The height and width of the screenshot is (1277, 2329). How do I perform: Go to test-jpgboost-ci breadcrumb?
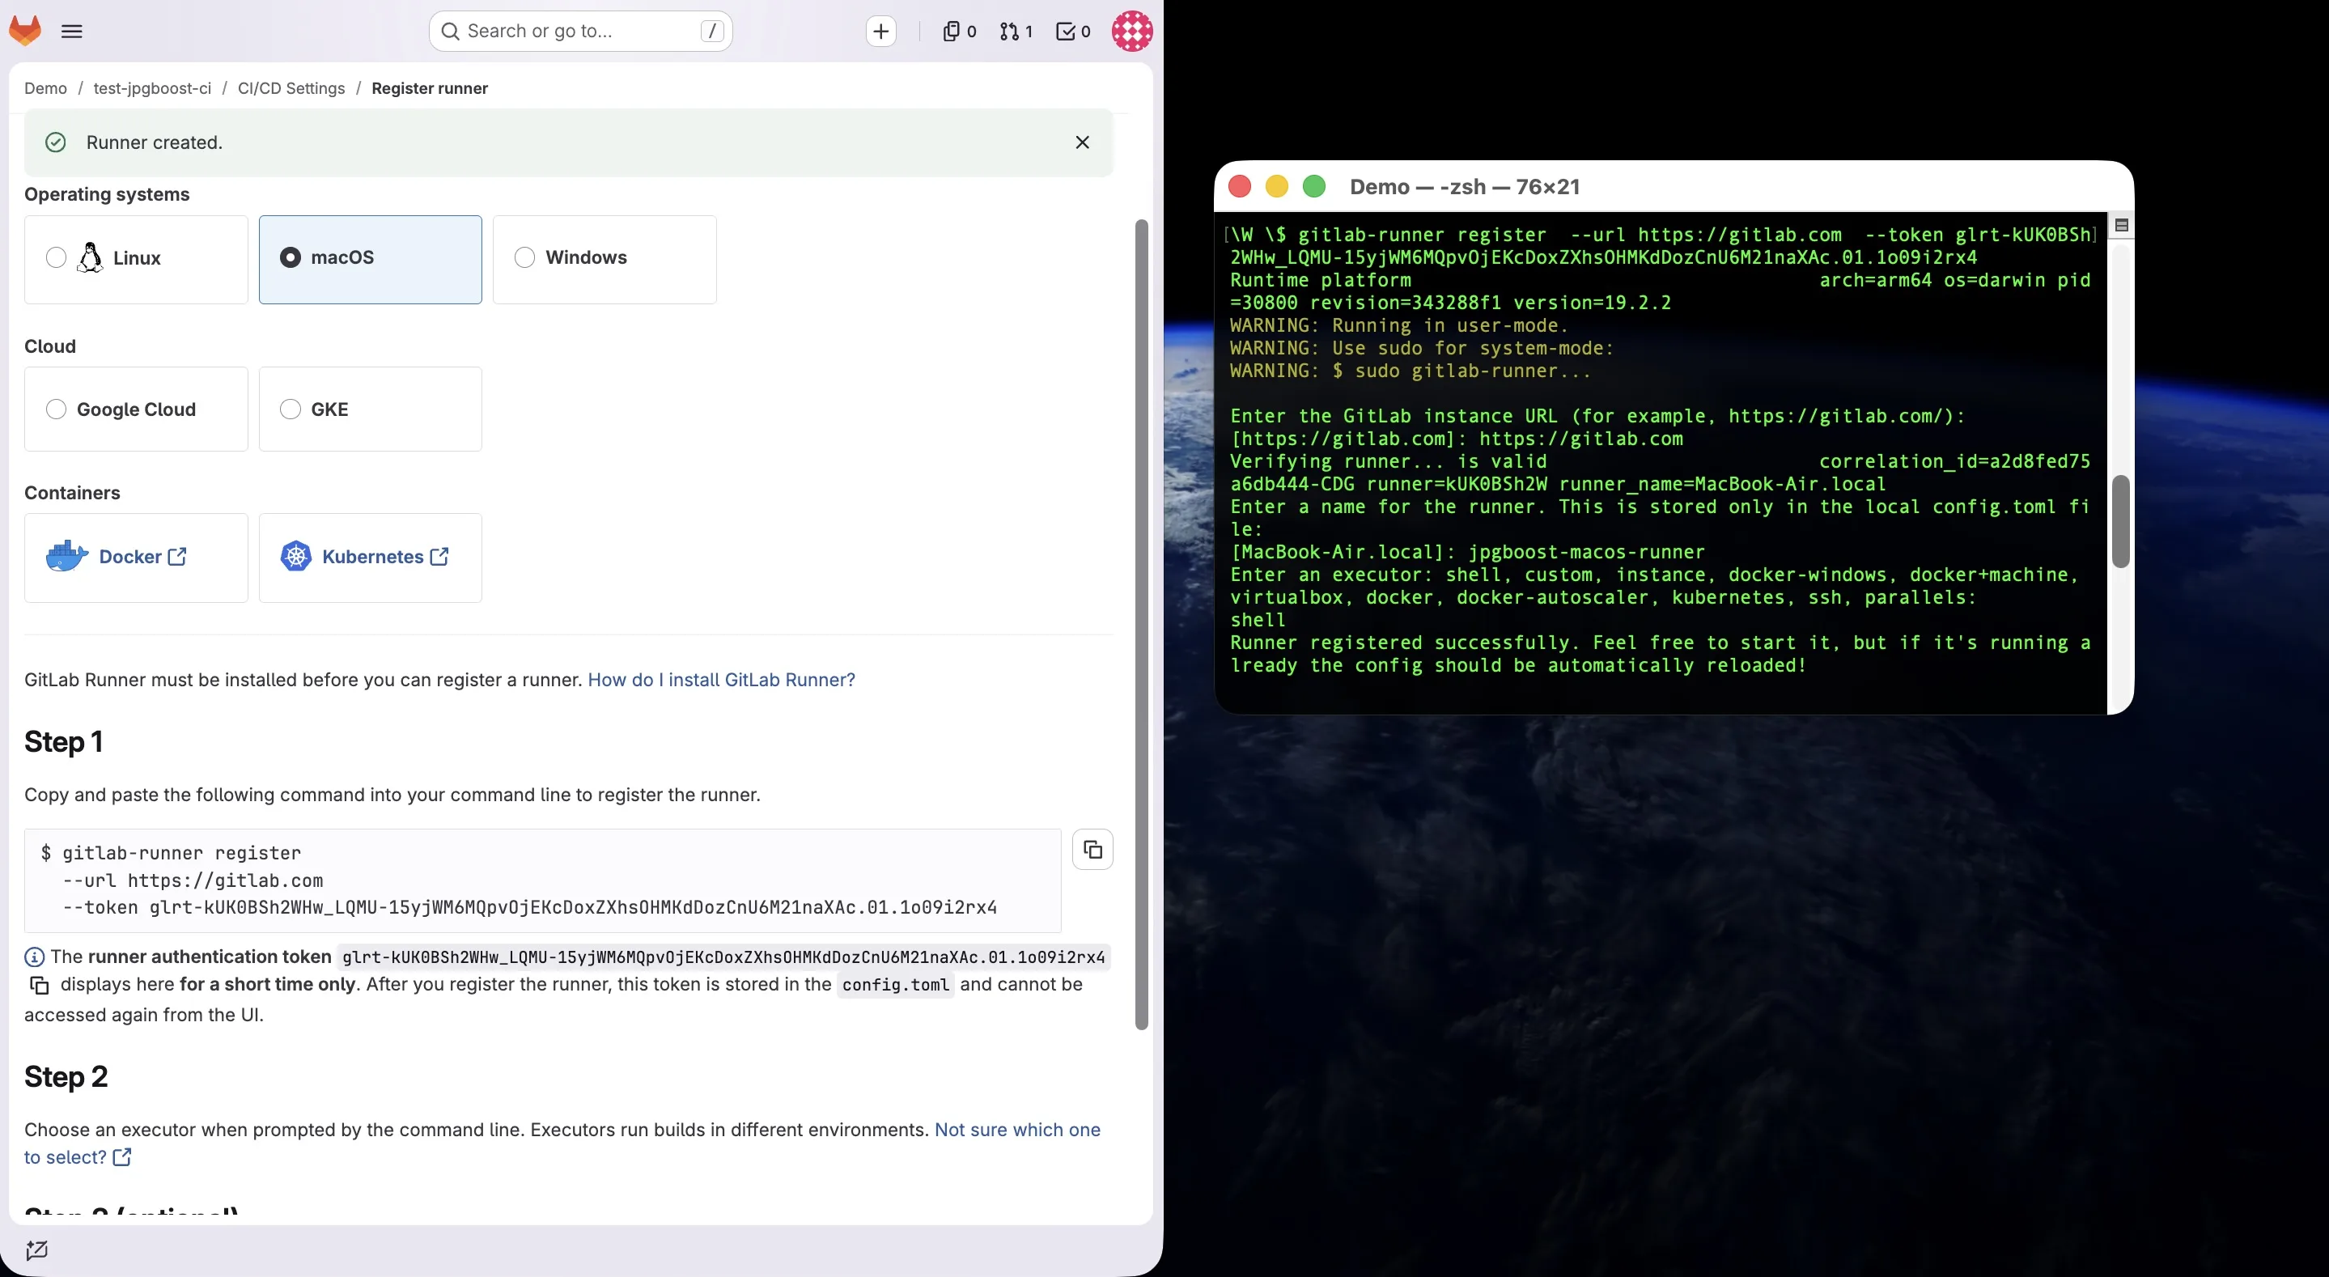pyautogui.click(x=152, y=87)
